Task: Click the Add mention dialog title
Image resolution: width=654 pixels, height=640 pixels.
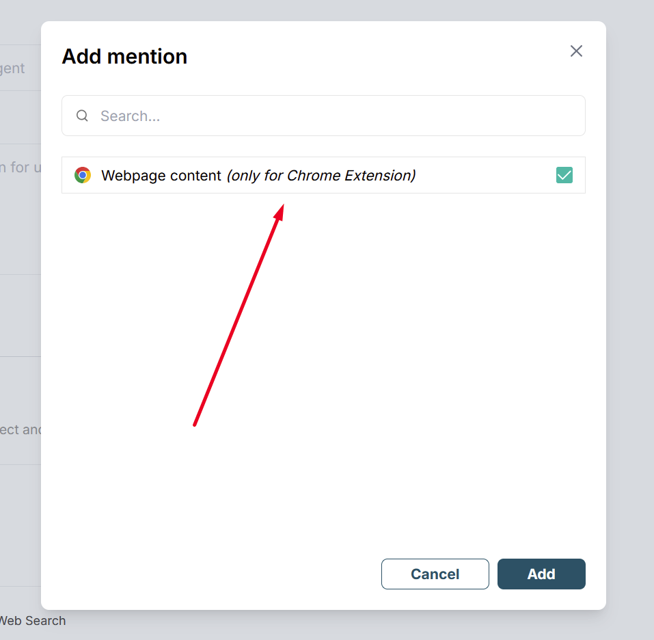Action: pyautogui.click(x=124, y=56)
